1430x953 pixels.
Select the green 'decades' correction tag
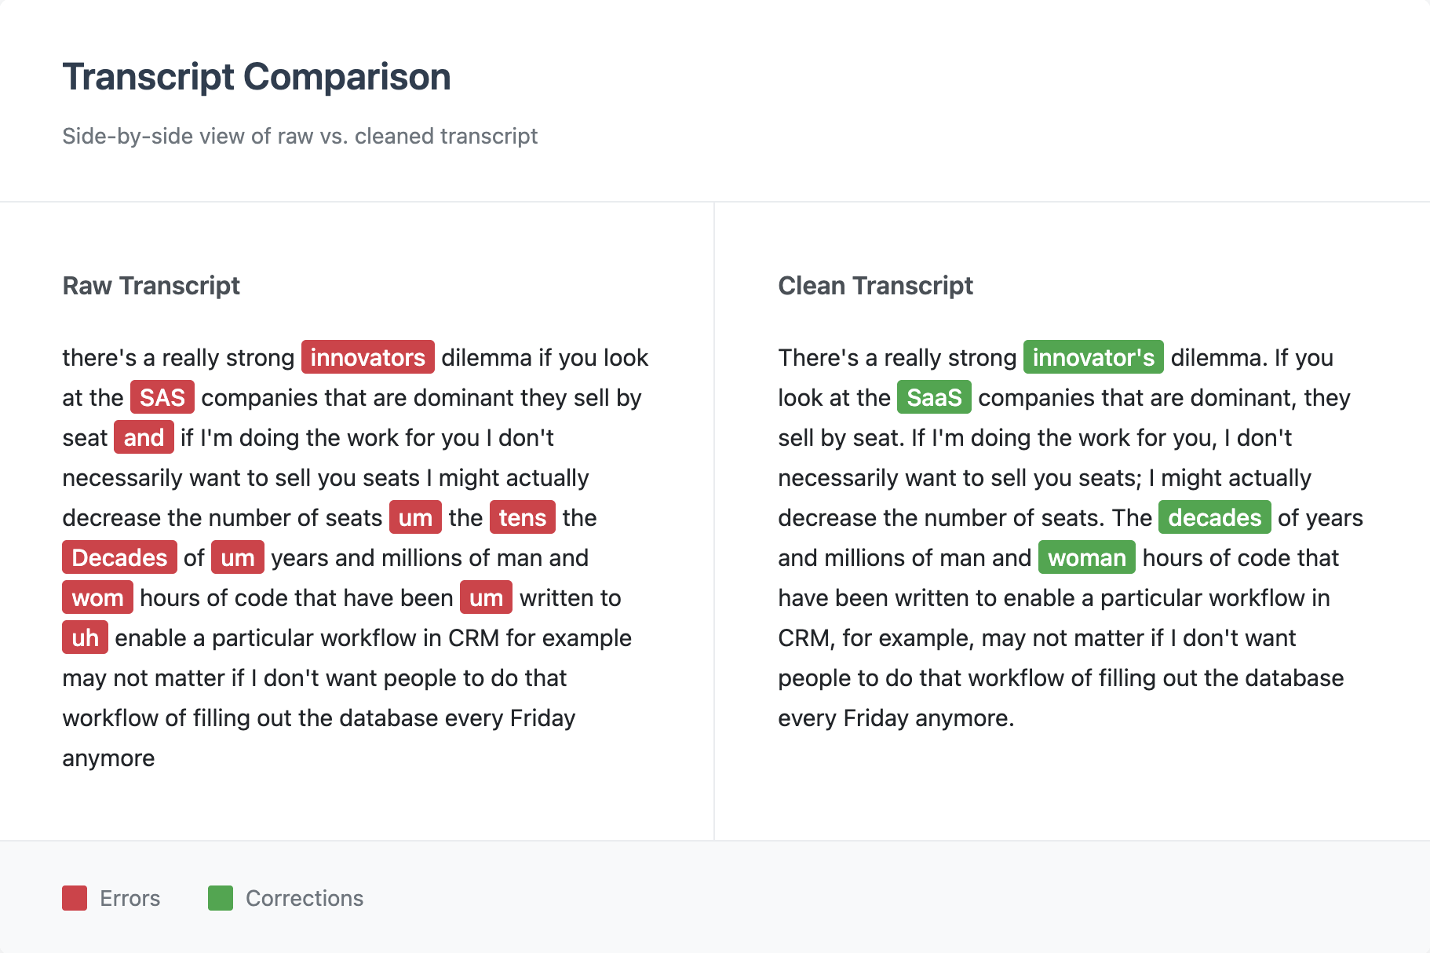tap(1214, 517)
